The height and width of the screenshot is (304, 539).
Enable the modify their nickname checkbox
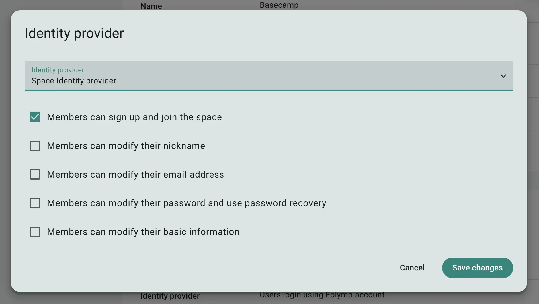35,146
